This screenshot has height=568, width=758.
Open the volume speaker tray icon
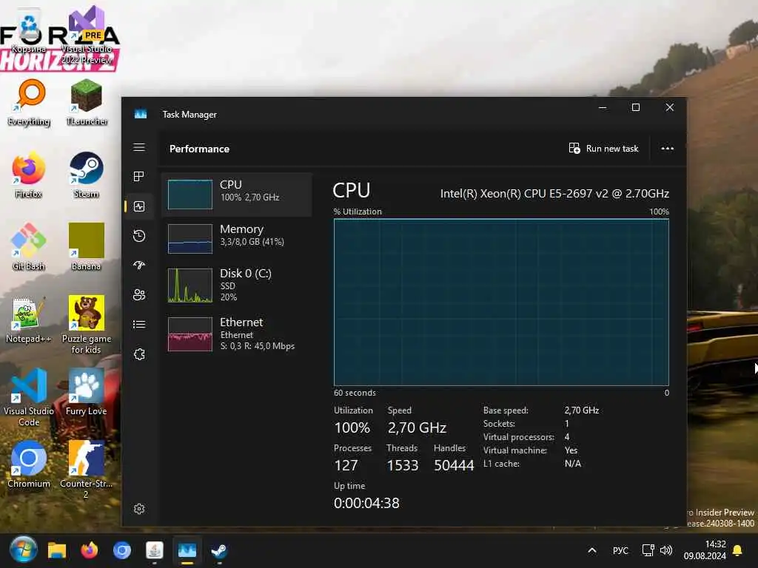point(666,550)
